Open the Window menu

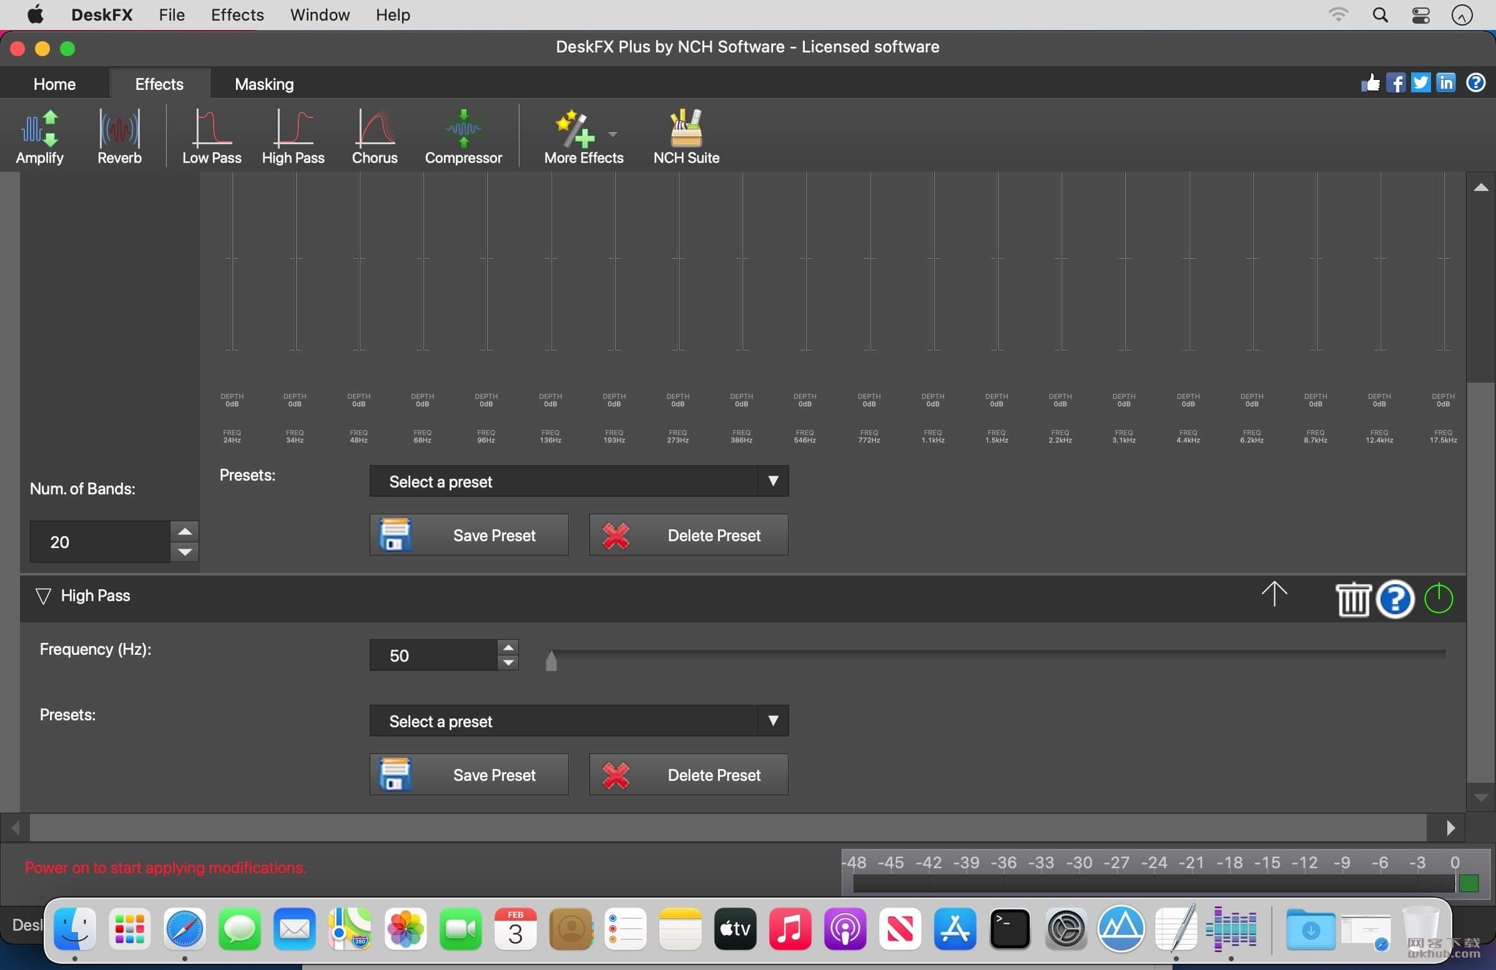[x=319, y=14]
